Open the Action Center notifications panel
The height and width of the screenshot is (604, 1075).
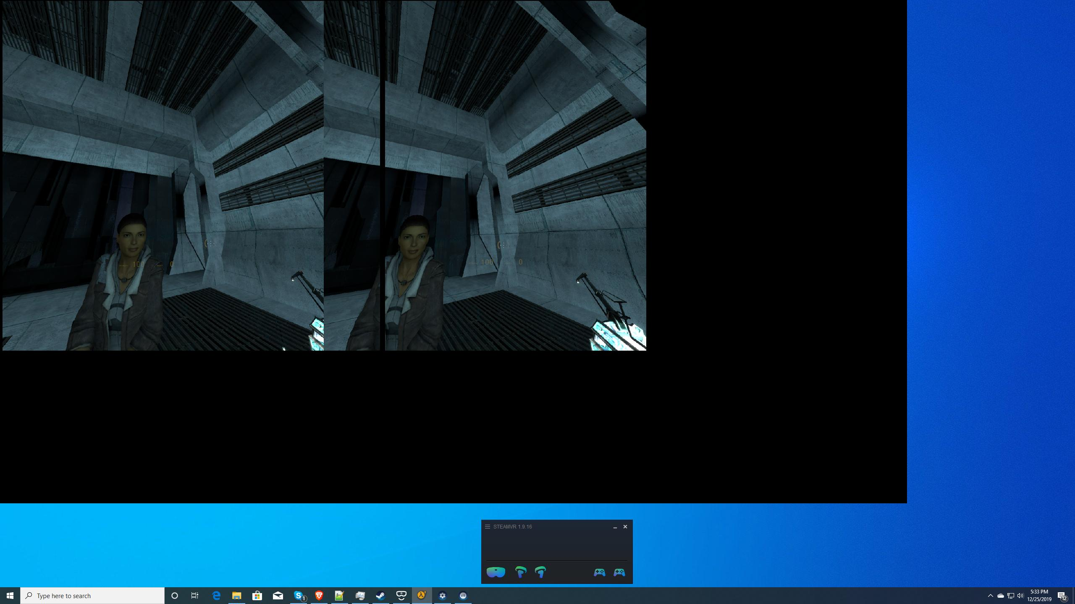(x=1062, y=596)
